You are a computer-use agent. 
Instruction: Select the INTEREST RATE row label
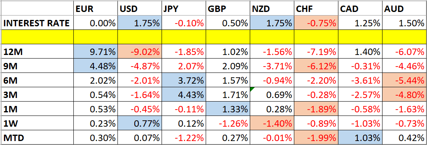pos(37,23)
